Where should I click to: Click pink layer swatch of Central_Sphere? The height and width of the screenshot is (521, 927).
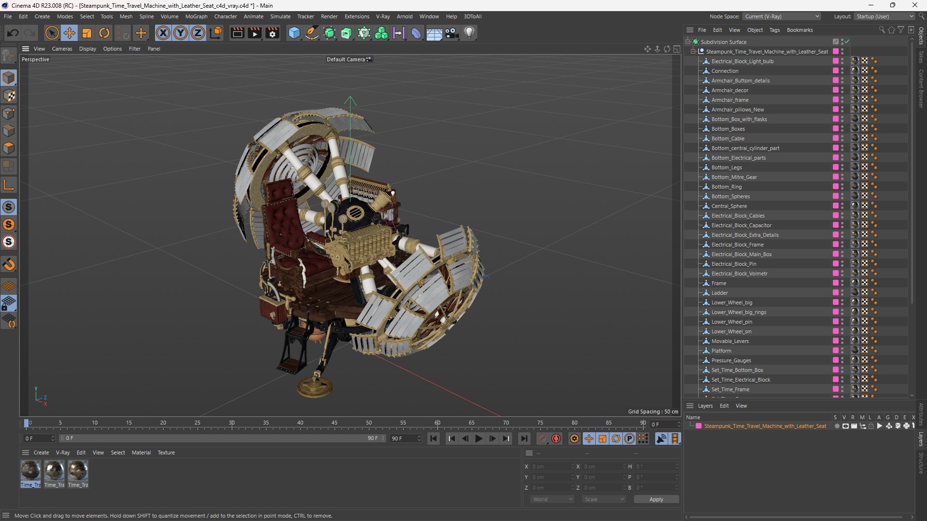[x=835, y=206]
